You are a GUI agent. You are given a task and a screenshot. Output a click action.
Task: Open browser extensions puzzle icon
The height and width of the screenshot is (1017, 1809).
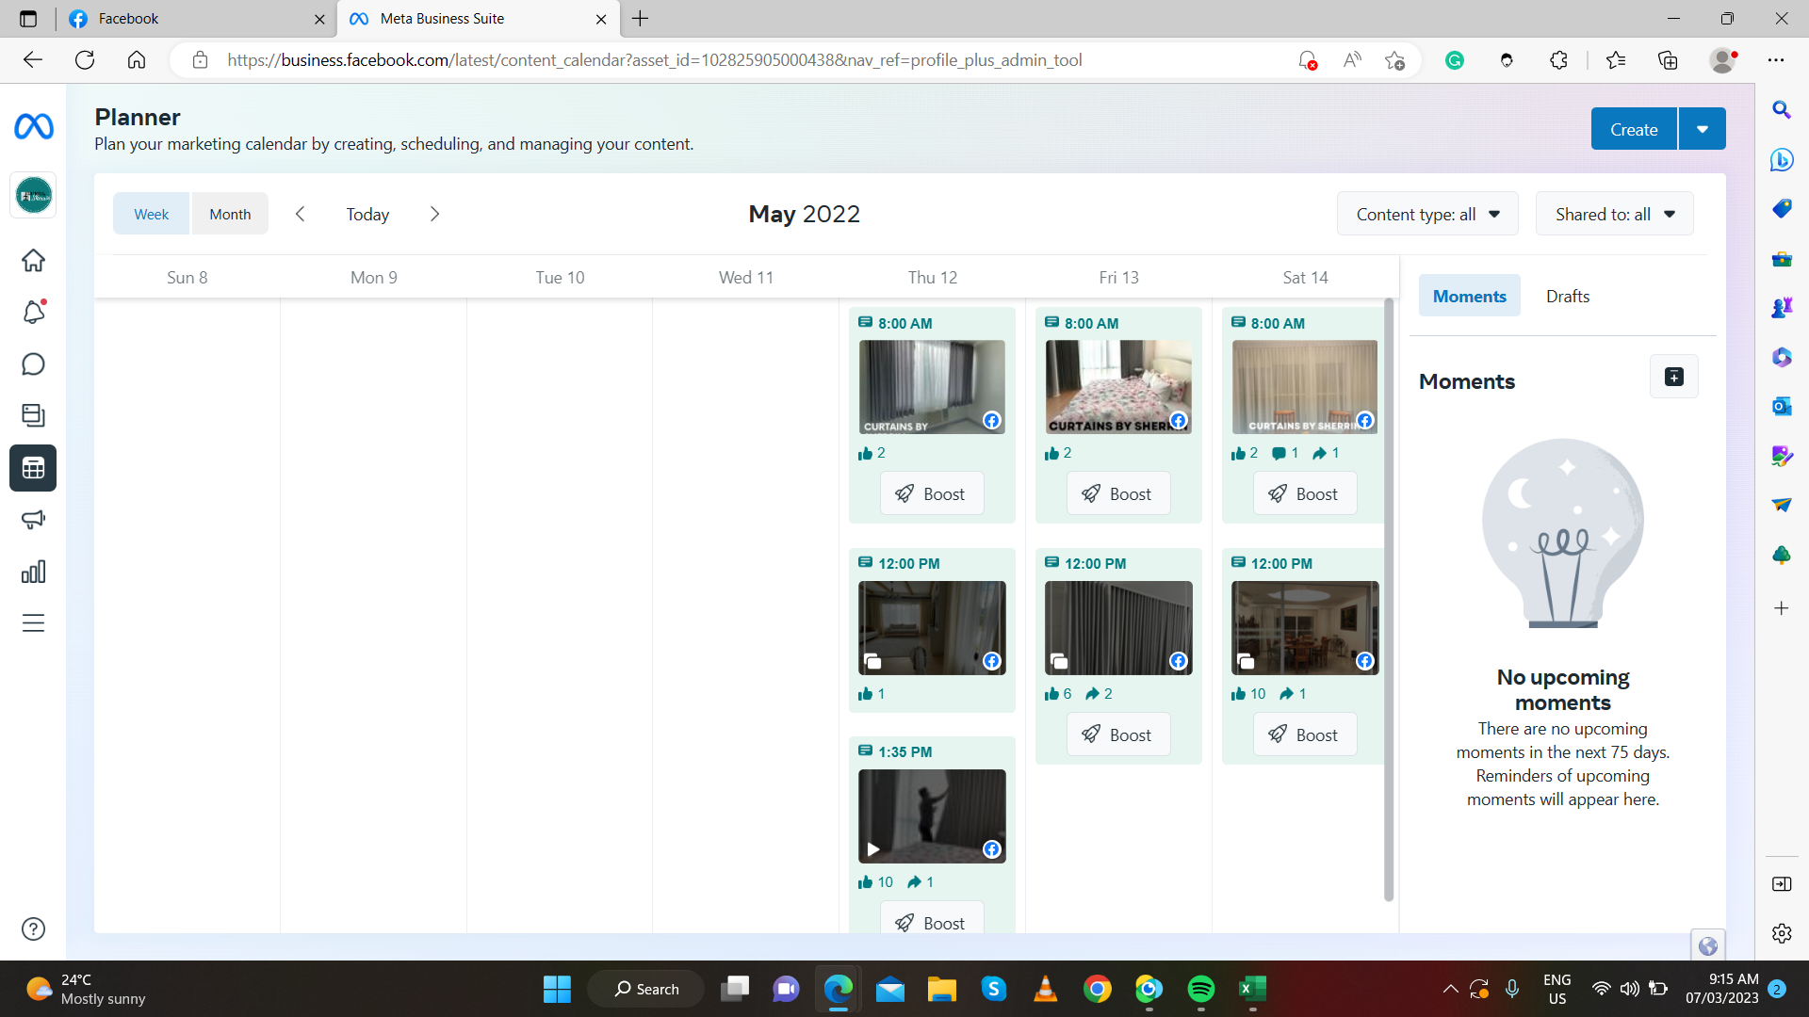coord(1558,60)
